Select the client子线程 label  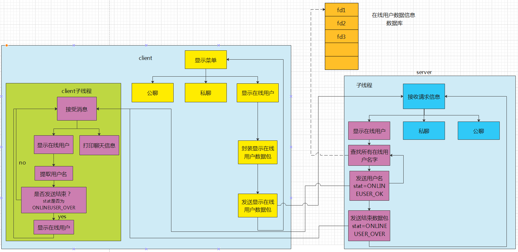pyautogui.click(x=77, y=91)
